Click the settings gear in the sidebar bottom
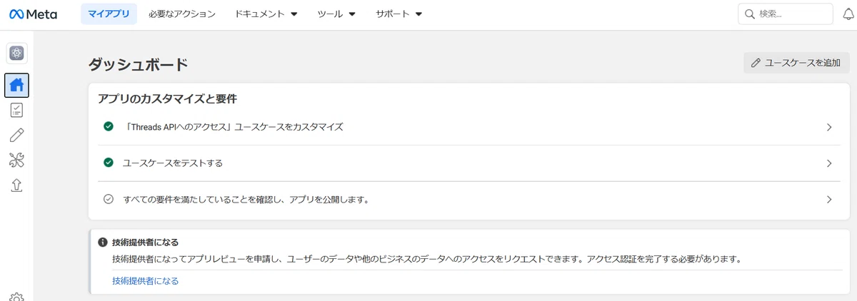The height and width of the screenshot is (301, 857). (x=17, y=297)
